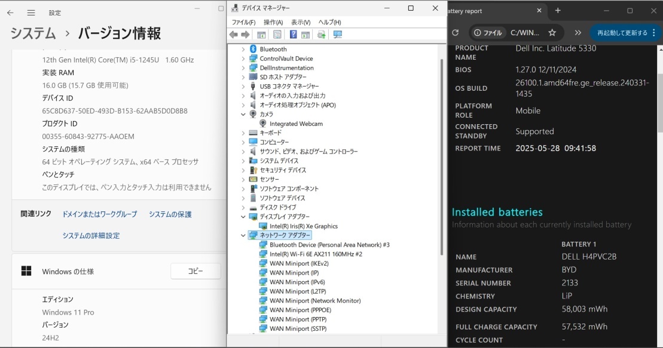Click the セキュリティ デバイス category icon
Viewport: 663px width, 348px height.
(x=253, y=170)
